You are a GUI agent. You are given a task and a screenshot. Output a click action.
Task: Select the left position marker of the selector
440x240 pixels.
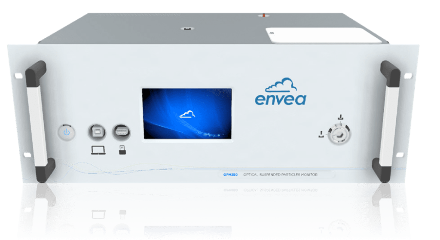(x=321, y=134)
